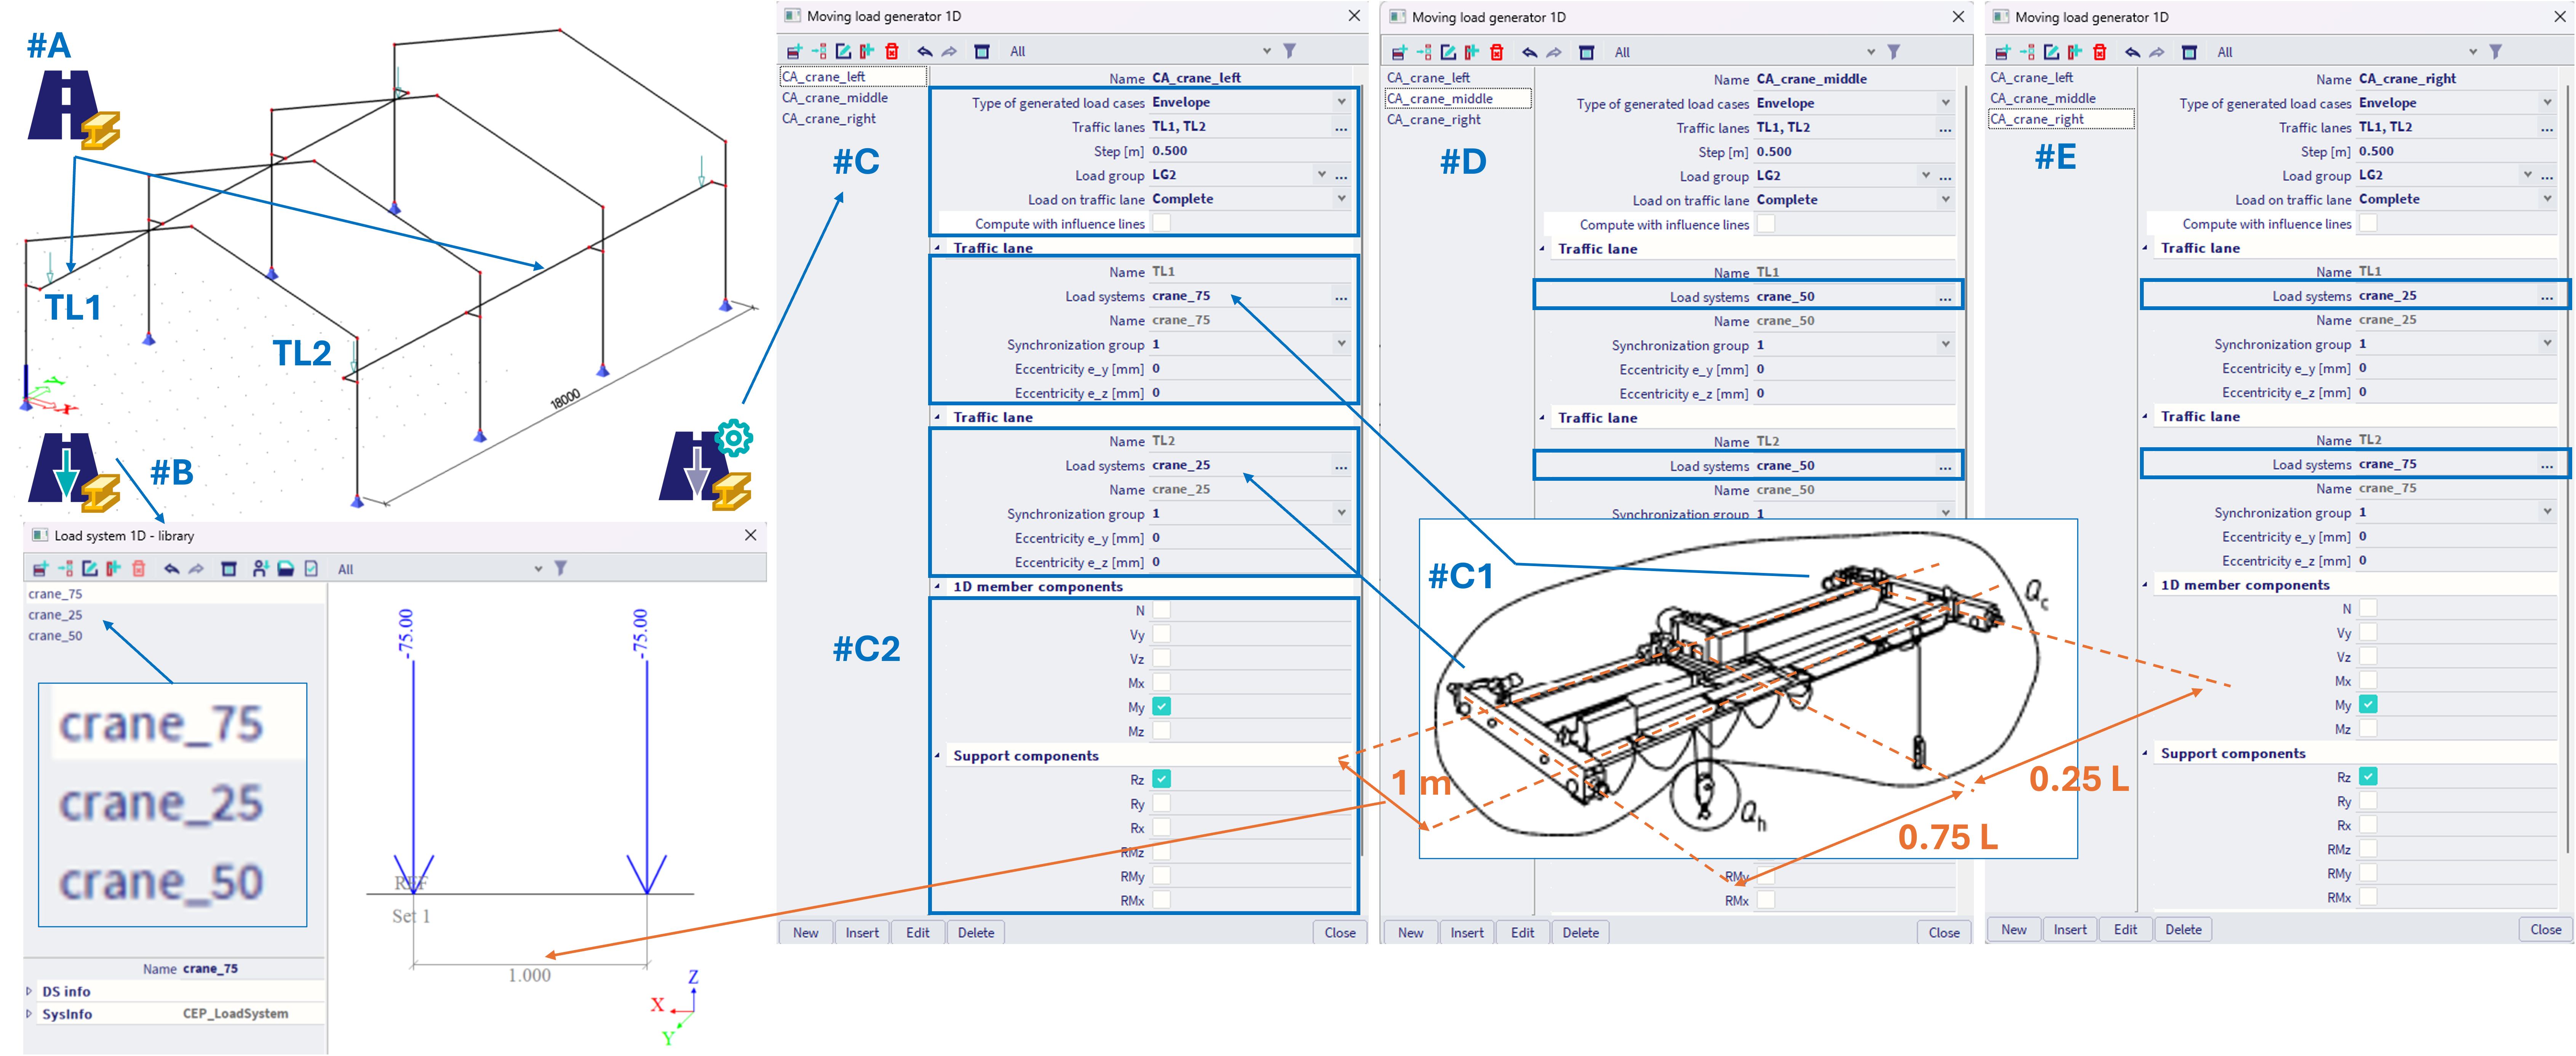Click the new item icon in Load system library toolbar
Viewport: 2576px width, 1056px height.
coord(41,569)
